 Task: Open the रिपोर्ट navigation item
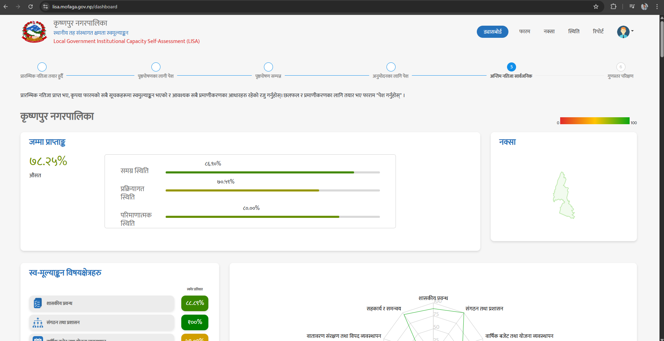pos(598,32)
